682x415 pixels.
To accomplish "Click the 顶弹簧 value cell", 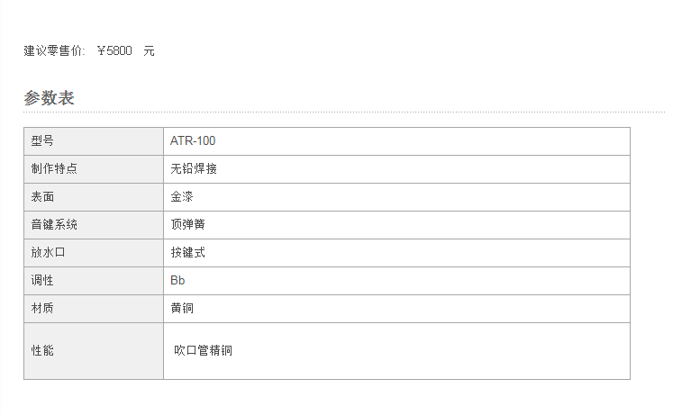I will point(396,225).
